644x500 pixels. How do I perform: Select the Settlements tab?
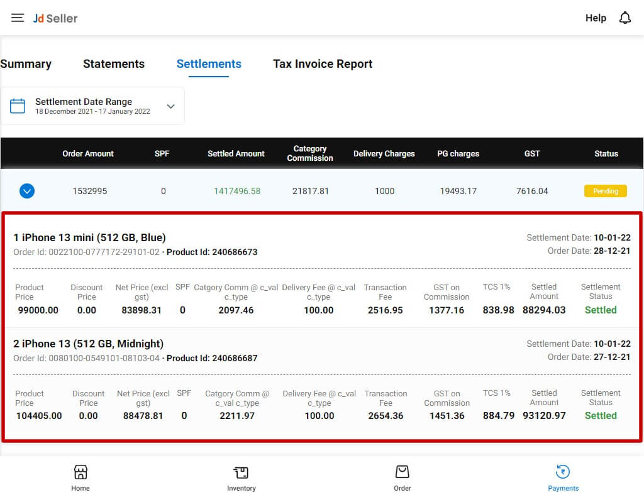click(209, 63)
